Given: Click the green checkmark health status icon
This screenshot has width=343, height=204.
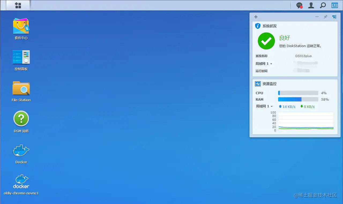Looking at the screenshot, I should coord(266,41).
